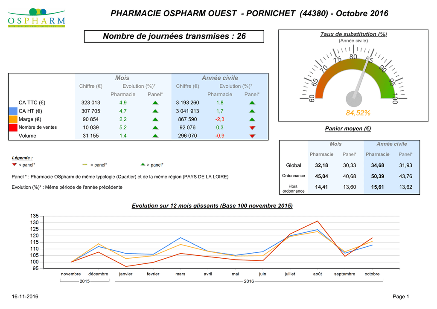Screen dimensions: 437x309
Task: Click the sales monthly evolution 5,2
Action: coord(123,127)
